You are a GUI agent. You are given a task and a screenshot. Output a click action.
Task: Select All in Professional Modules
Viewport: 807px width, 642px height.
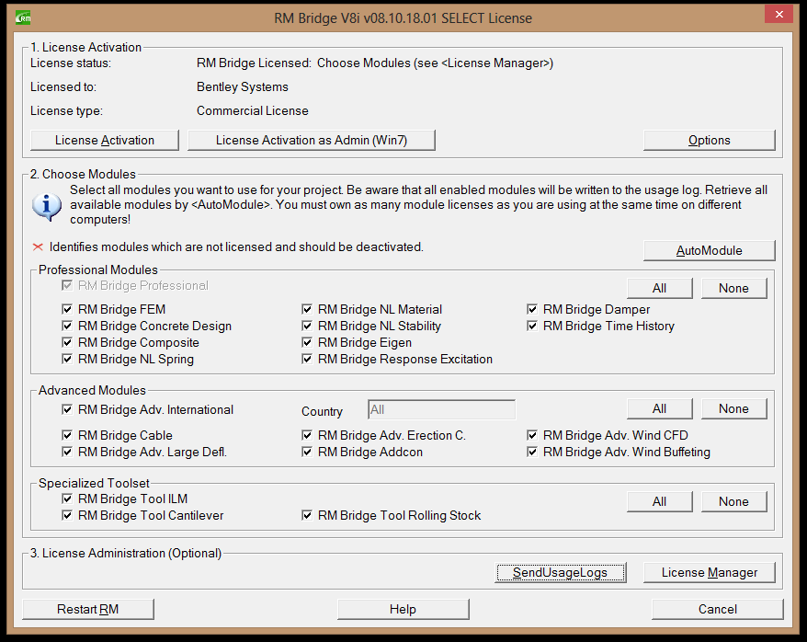point(660,288)
